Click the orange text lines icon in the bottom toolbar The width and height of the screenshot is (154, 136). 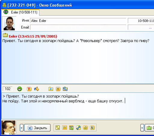[64, 128]
